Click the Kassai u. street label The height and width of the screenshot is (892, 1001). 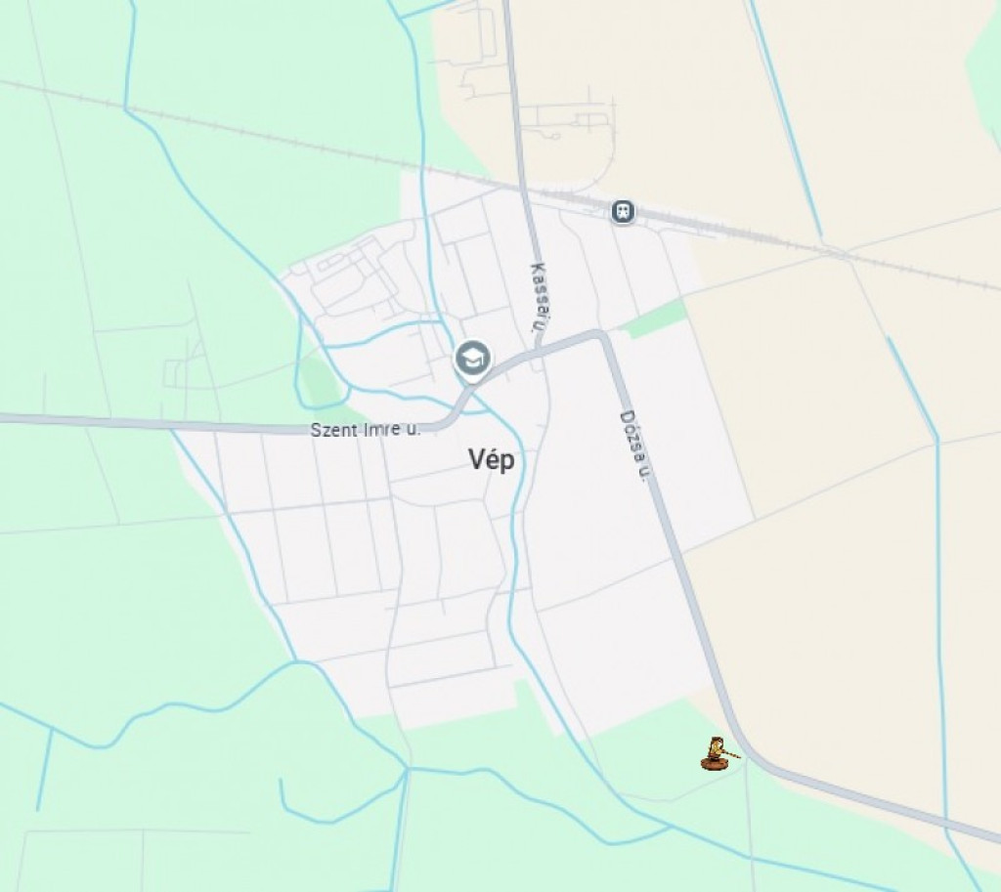[541, 297]
